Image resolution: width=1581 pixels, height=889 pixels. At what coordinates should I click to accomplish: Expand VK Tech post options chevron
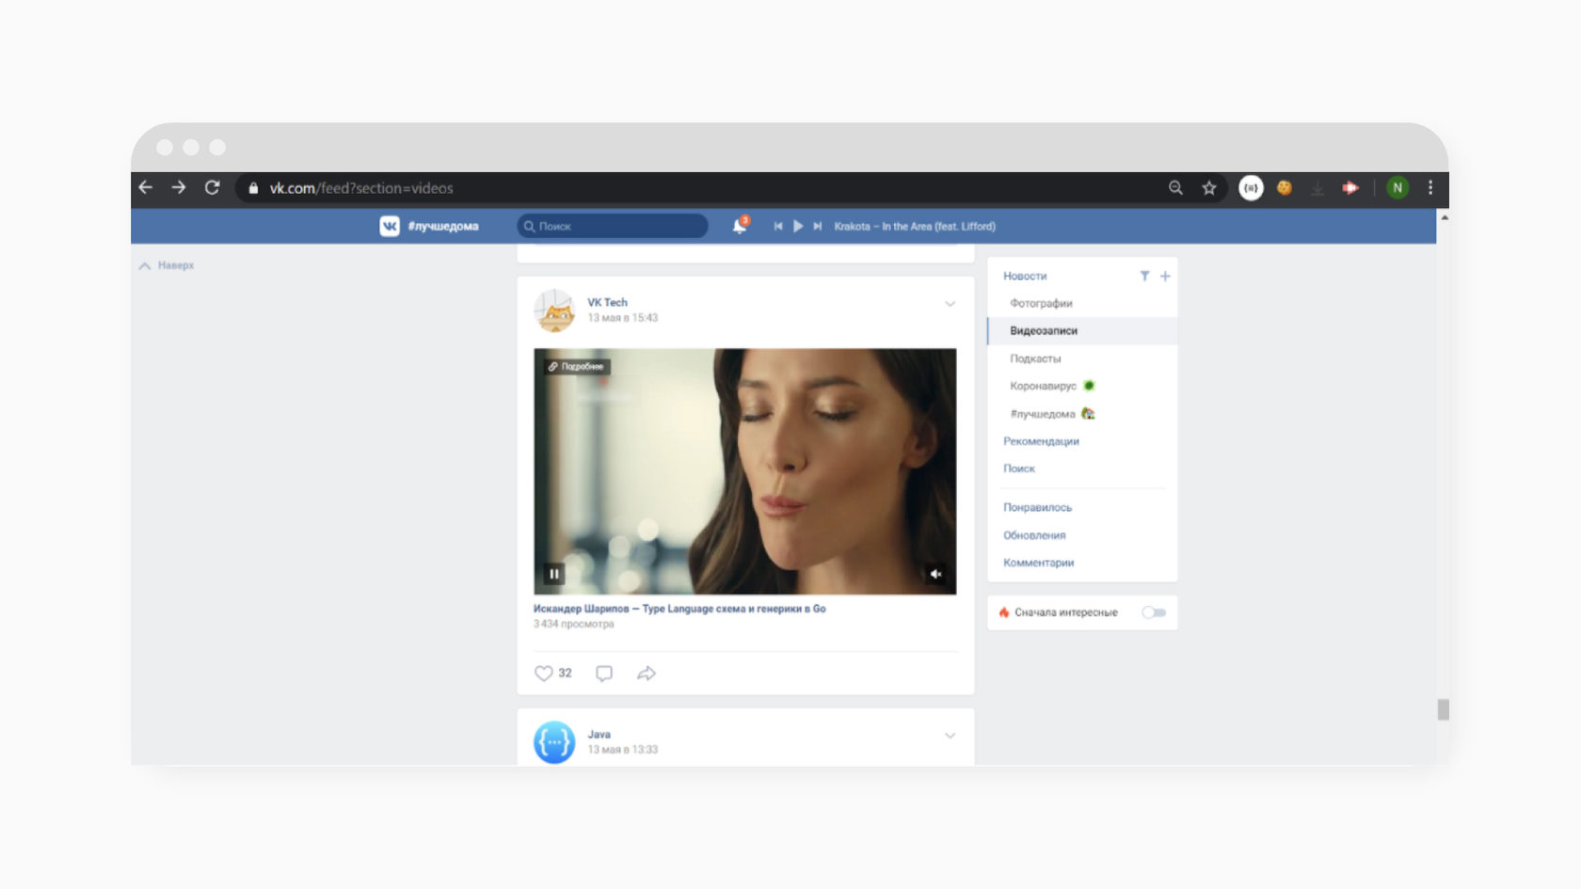tap(950, 304)
